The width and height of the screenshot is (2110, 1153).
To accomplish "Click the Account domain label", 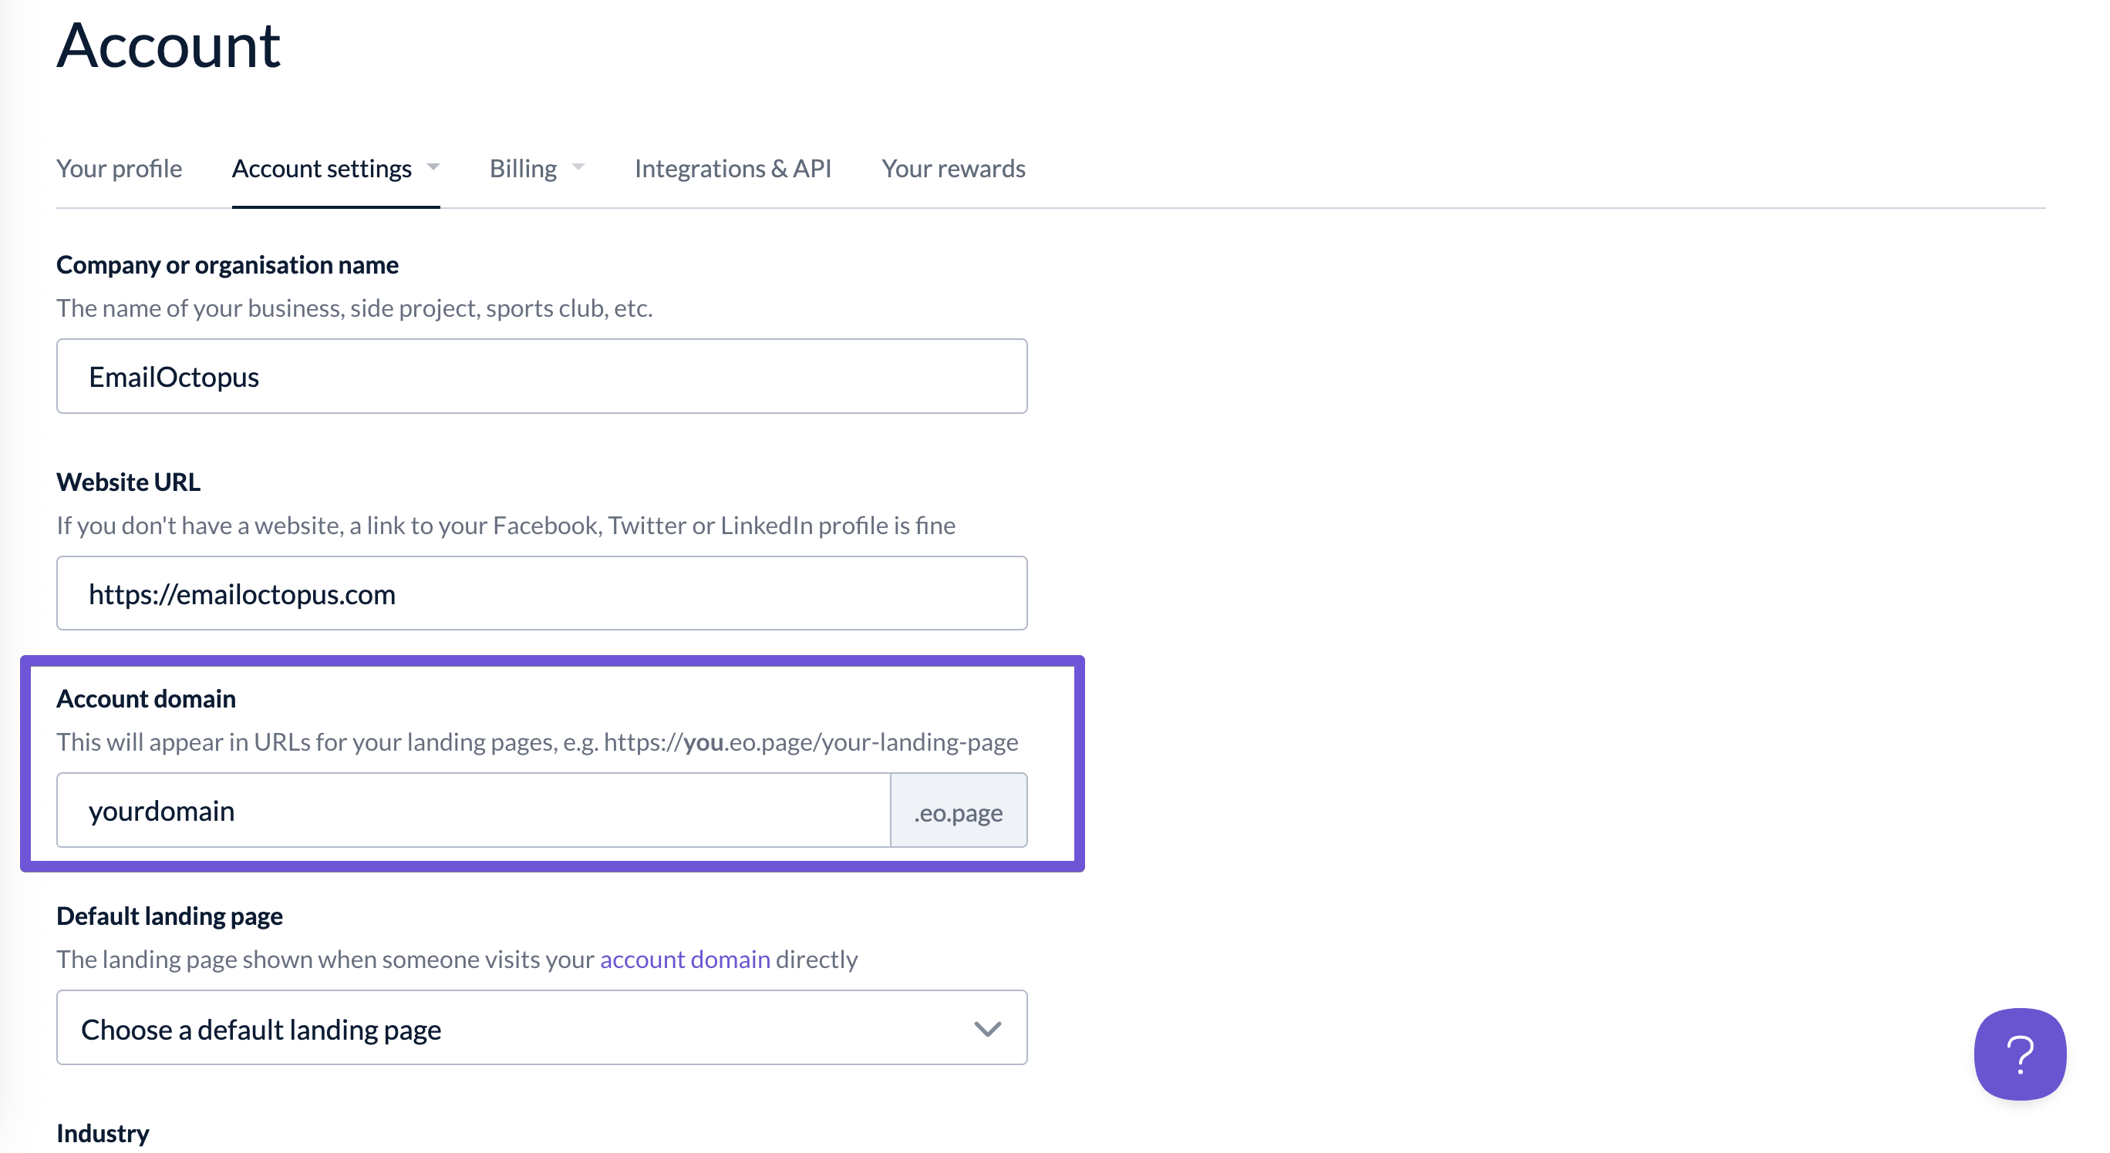I will coord(146,698).
